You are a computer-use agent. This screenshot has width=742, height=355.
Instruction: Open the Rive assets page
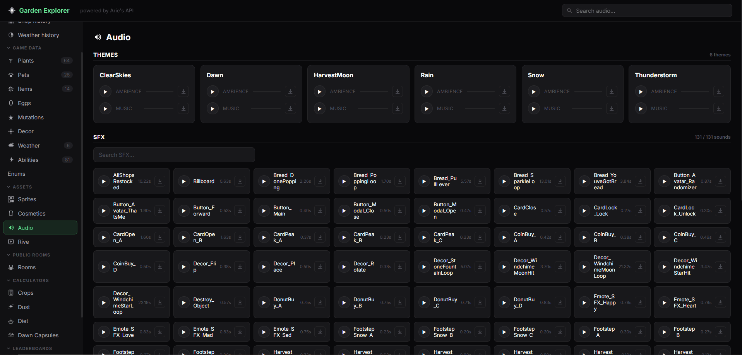(40, 242)
